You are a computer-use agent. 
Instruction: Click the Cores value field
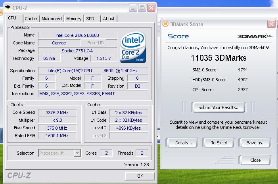tap(106, 153)
